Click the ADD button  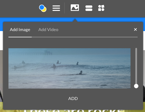click(73, 99)
